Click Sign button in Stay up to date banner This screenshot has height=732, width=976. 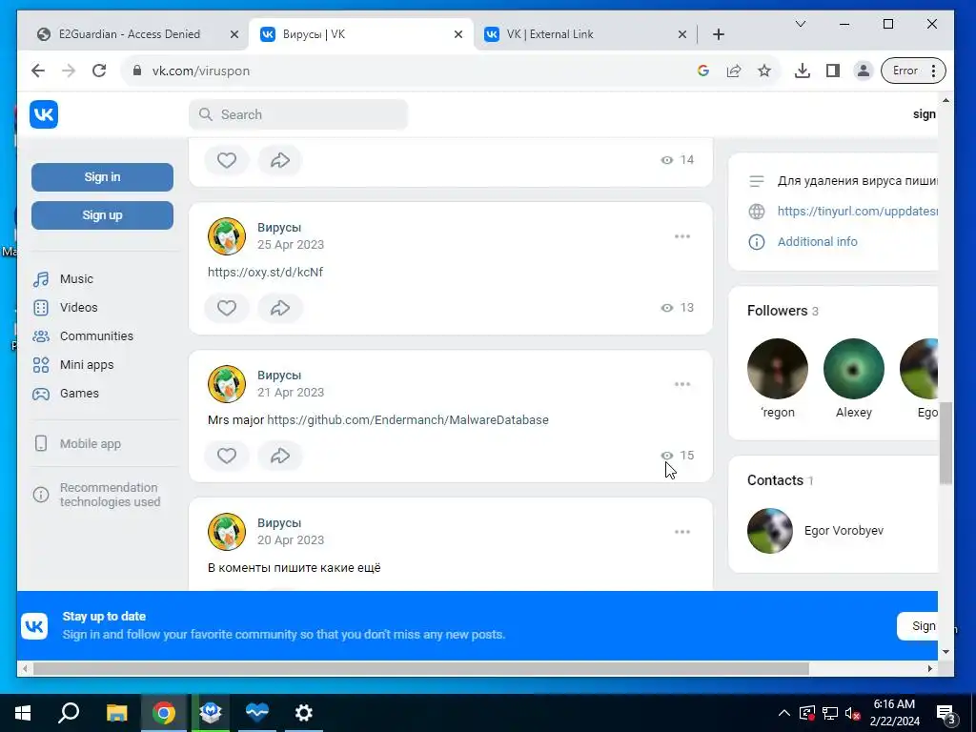click(x=918, y=626)
